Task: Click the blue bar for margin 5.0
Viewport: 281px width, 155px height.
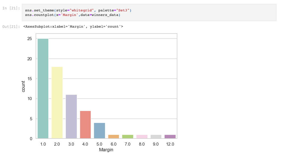Action: [x=99, y=131]
